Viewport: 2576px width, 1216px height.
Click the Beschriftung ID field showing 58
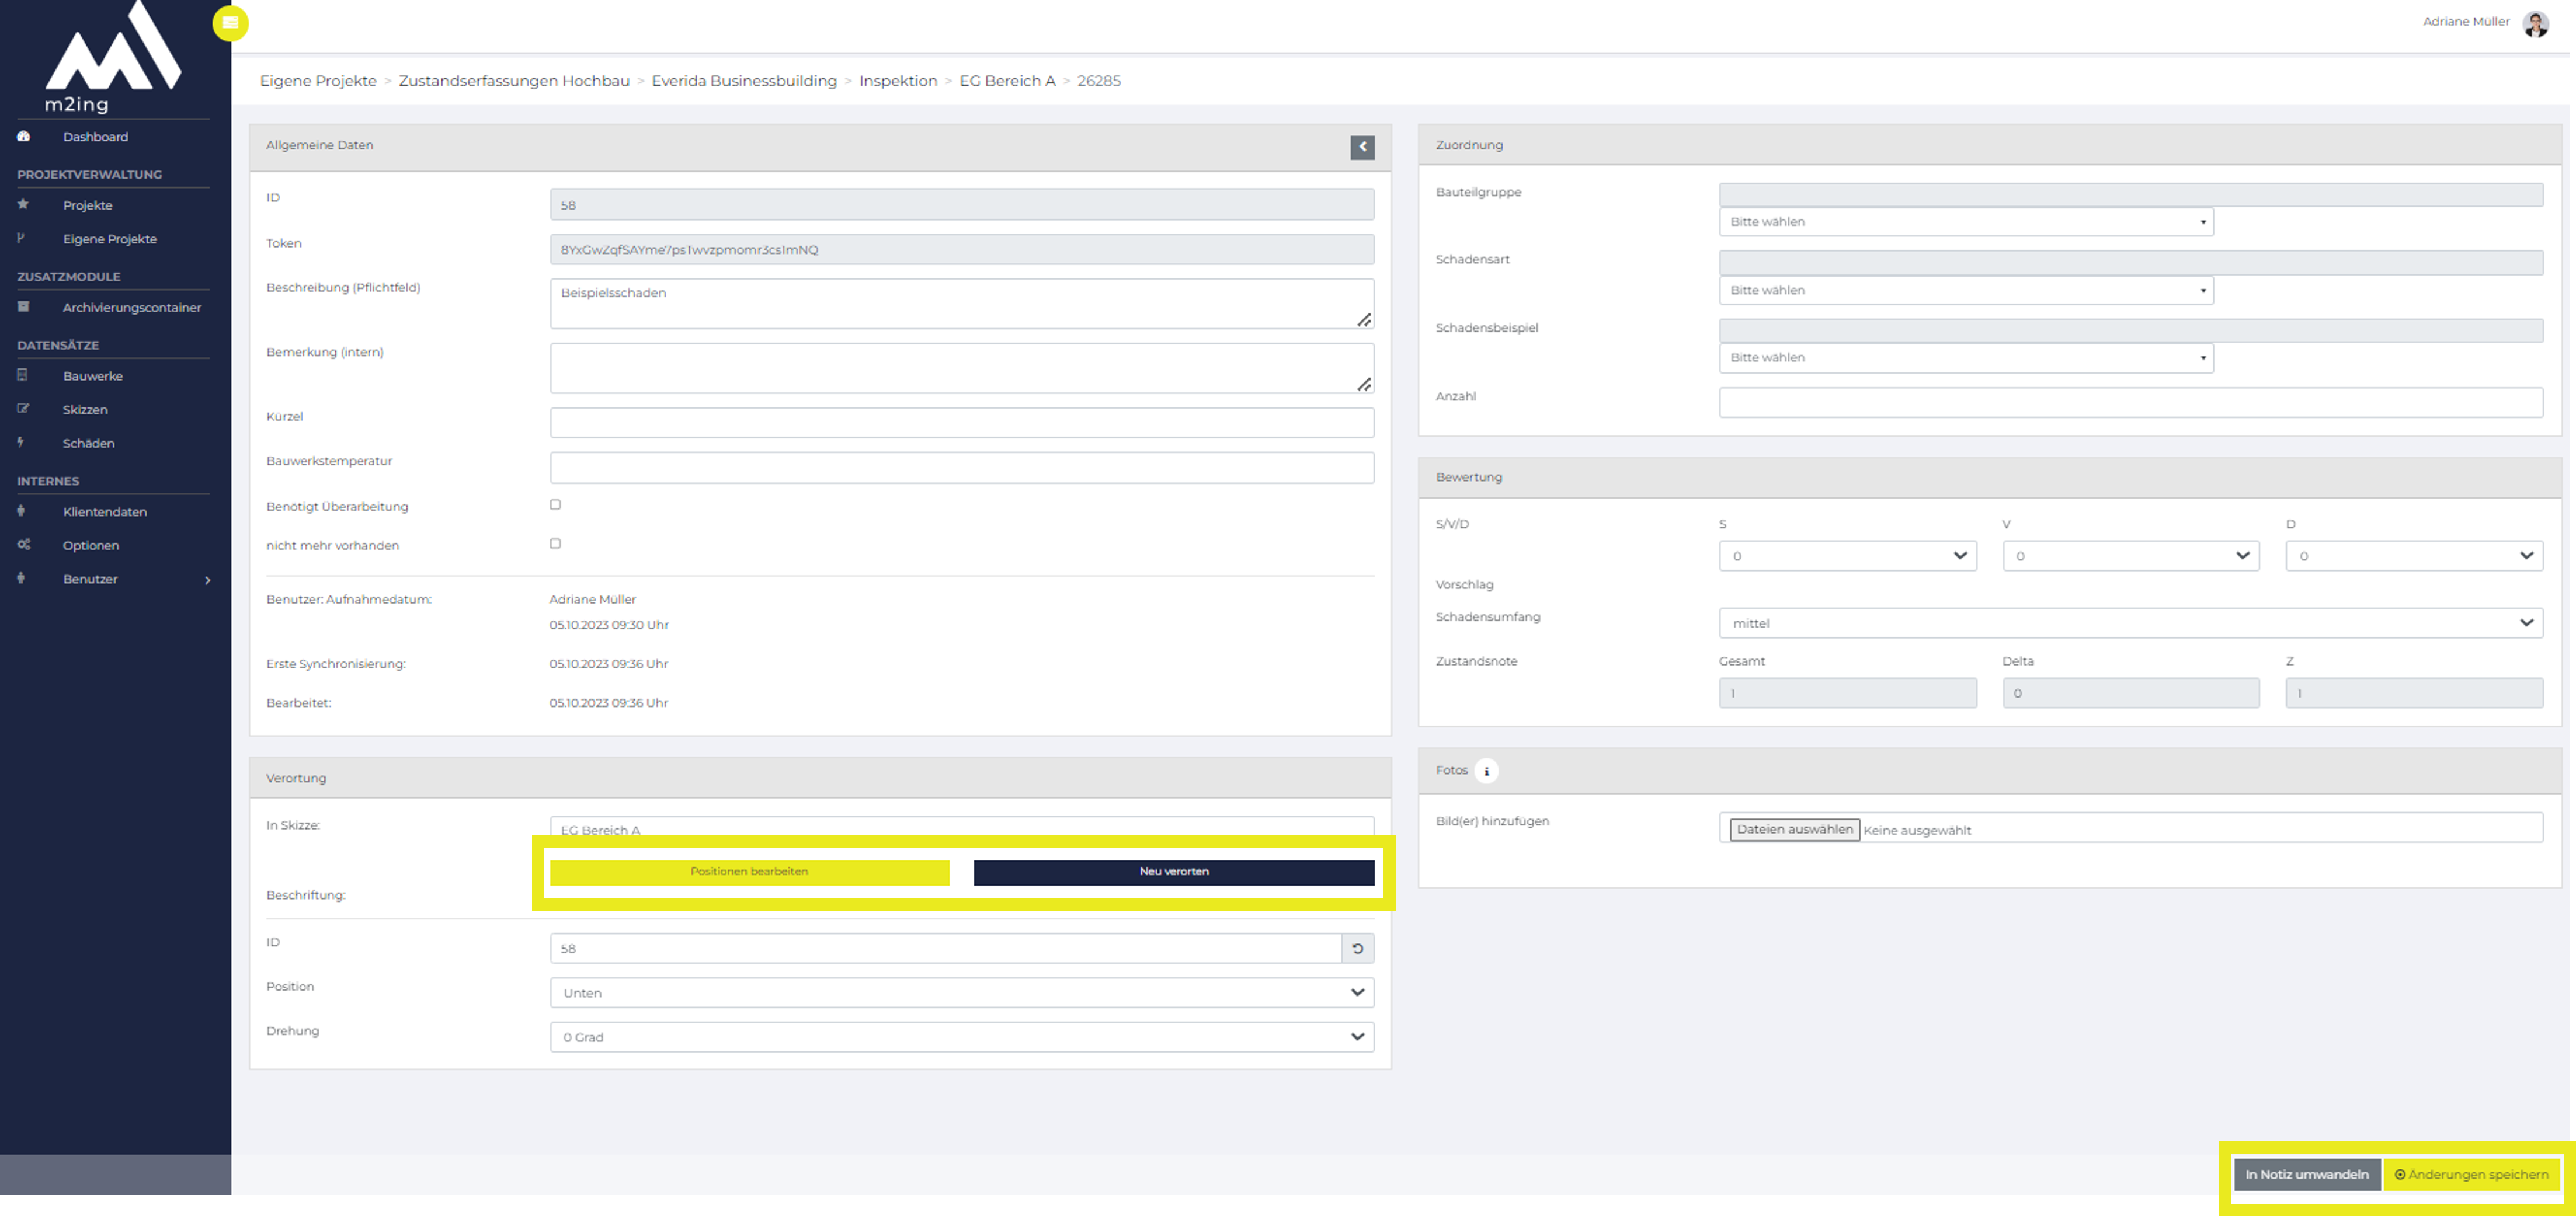945,948
